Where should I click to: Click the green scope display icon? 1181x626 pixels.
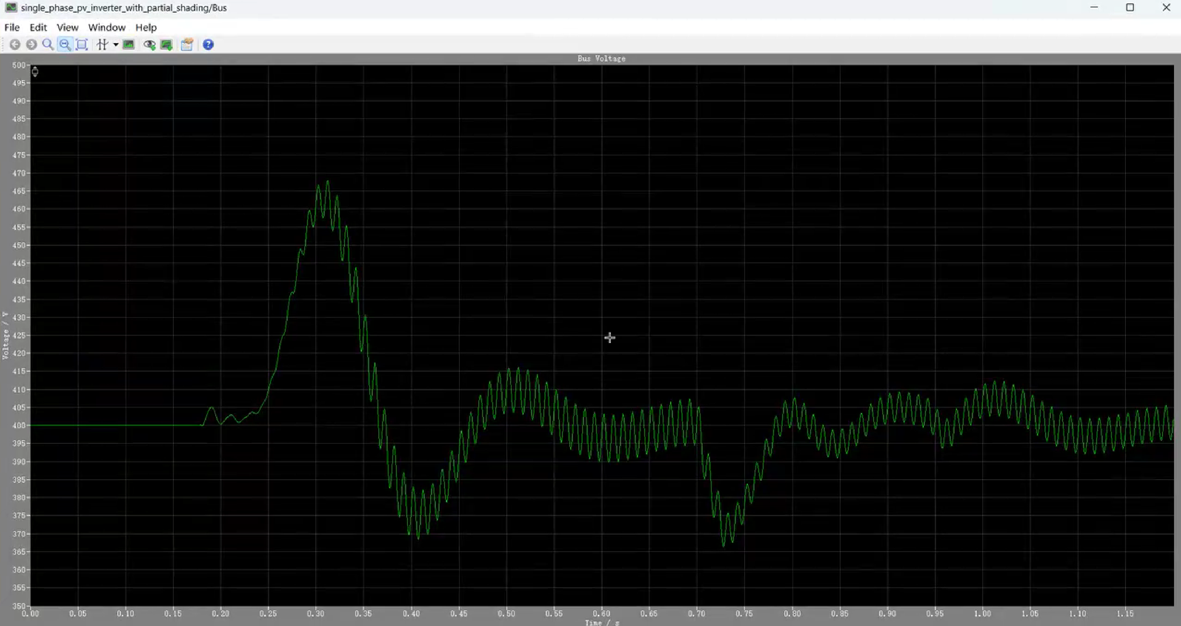(x=128, y=44)
